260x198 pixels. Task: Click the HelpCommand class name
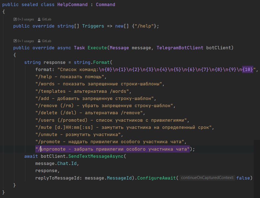click(73, 5)
